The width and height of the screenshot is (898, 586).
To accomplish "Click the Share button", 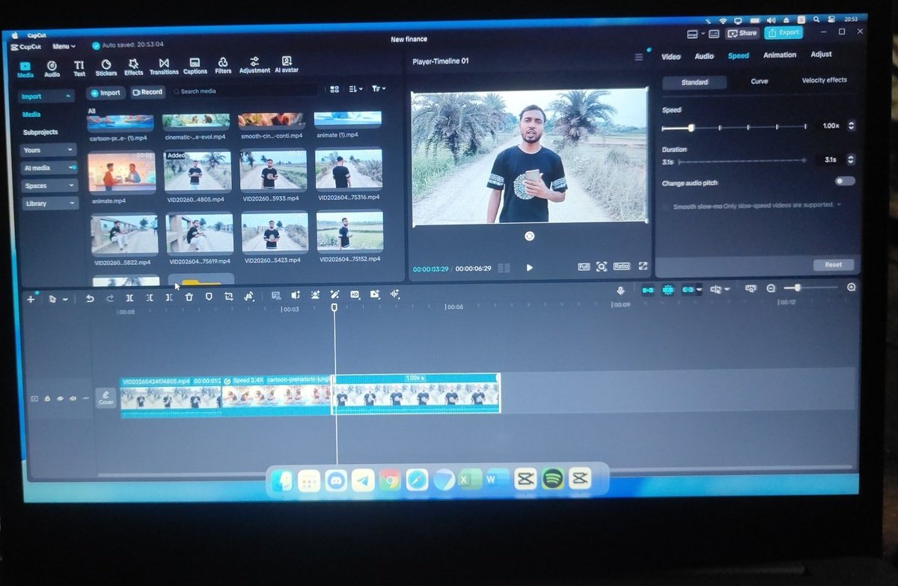I will coord(742,34).
